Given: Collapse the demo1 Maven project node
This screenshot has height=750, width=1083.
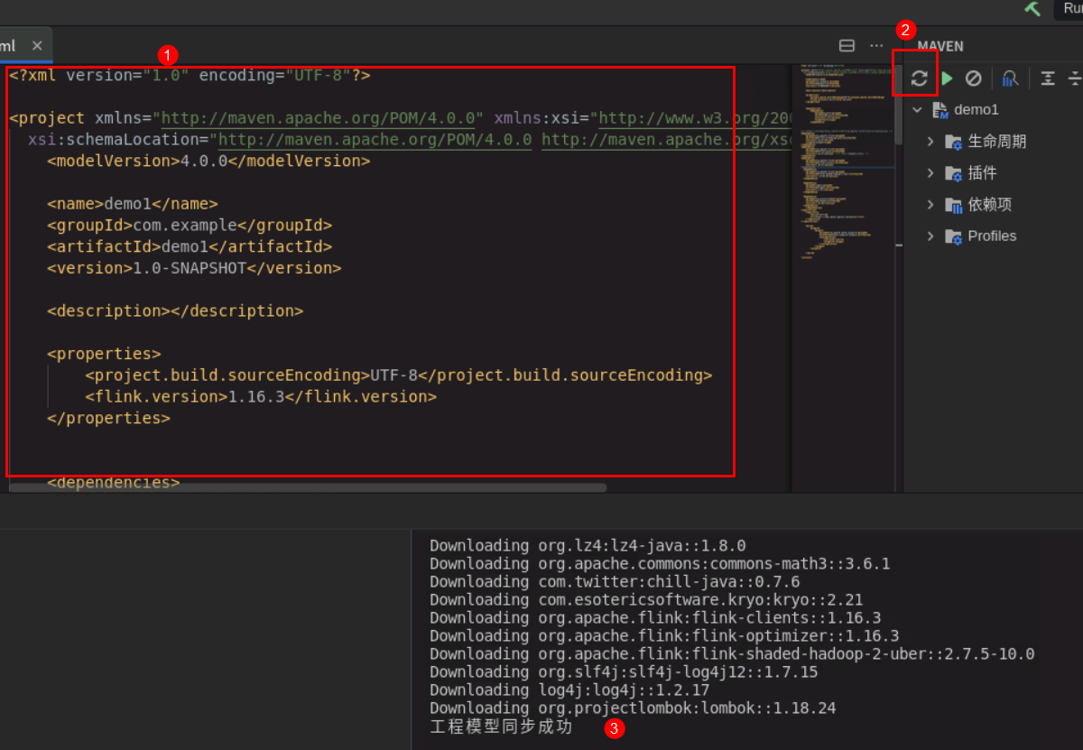Looking at the screenshot, I should pos(918,110).
